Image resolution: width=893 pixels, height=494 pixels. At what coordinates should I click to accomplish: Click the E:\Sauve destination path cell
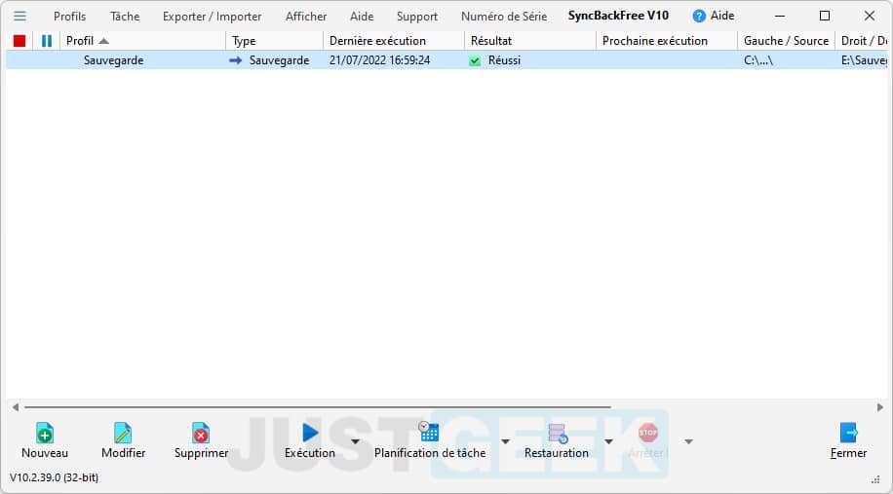(x=864, y=60)
